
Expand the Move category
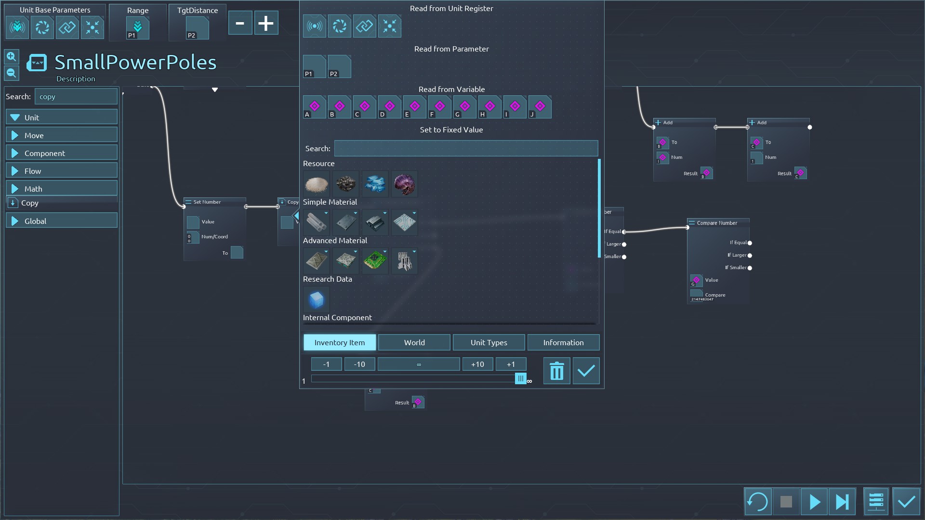(62, 135)
